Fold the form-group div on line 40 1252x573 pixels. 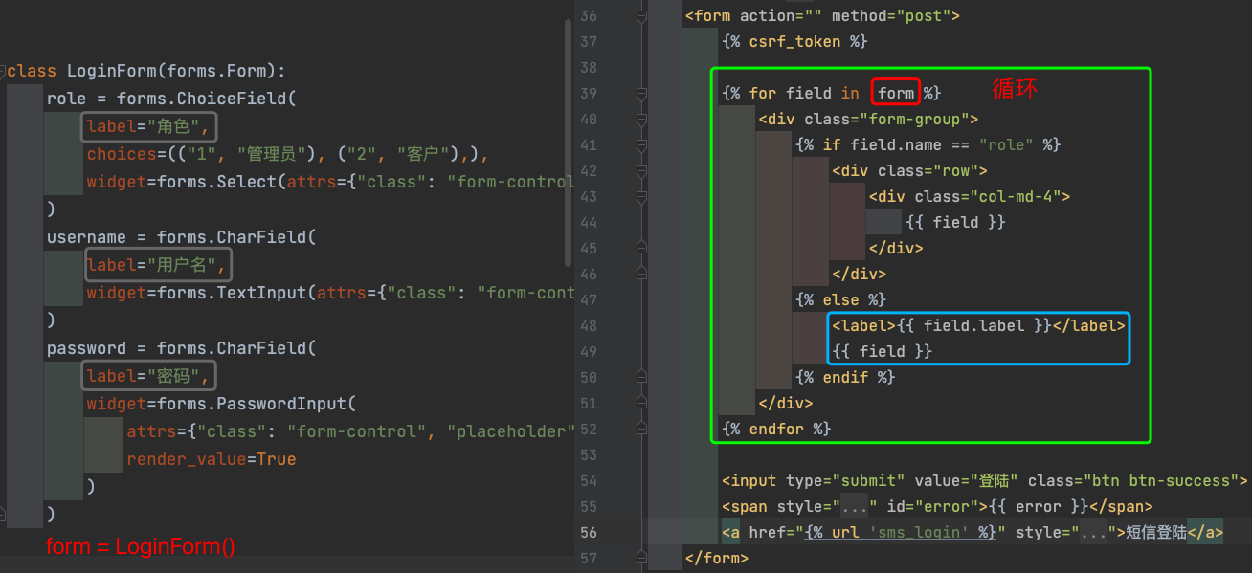(641, 120)
